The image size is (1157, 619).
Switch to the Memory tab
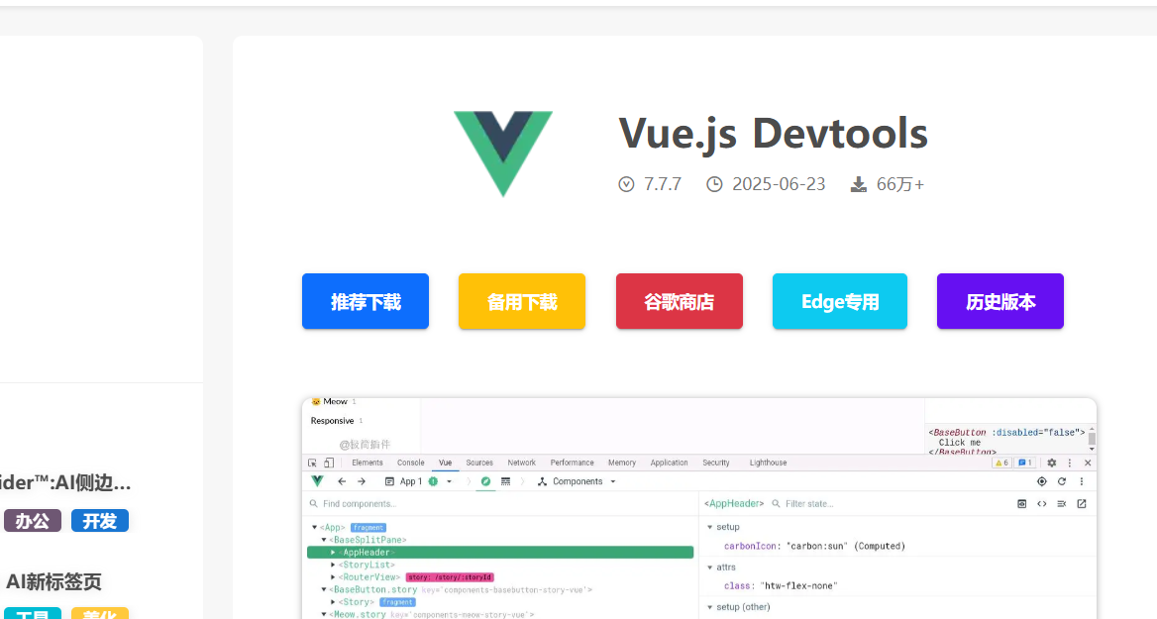(622, 463)
